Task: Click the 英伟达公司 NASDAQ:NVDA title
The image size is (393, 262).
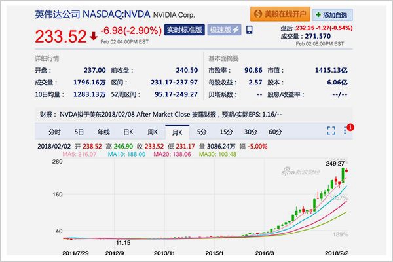Action: 92,14
